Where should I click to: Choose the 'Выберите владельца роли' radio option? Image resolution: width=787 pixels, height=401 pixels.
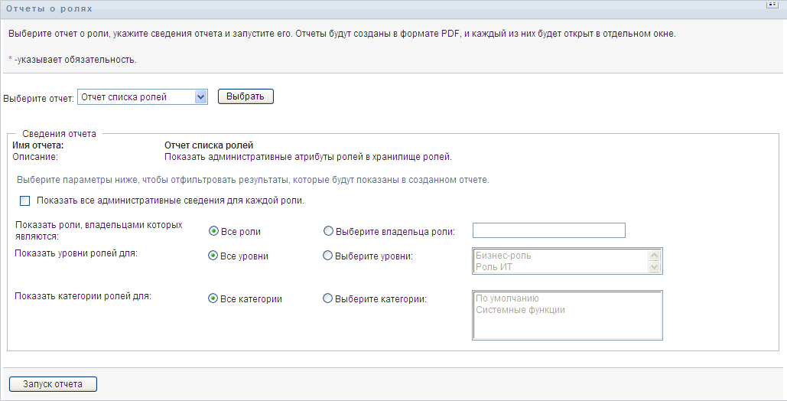329,231
